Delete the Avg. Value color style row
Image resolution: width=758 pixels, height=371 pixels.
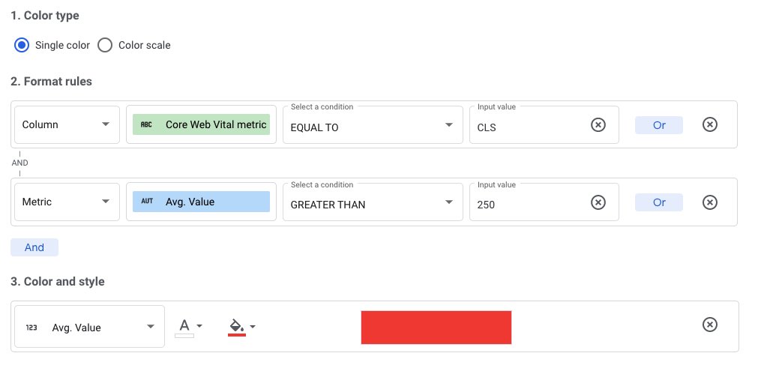[x=709, y=325]
